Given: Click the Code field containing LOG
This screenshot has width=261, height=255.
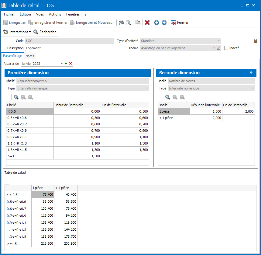Looking at the screenshot, I should click(70, 41).
